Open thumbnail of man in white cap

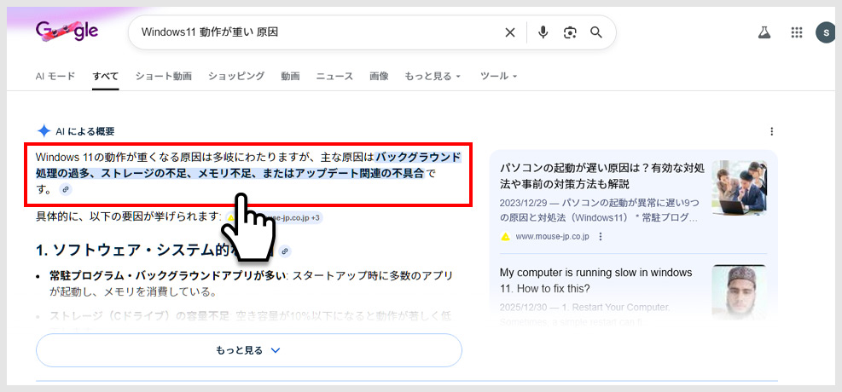tap(739, 292)
